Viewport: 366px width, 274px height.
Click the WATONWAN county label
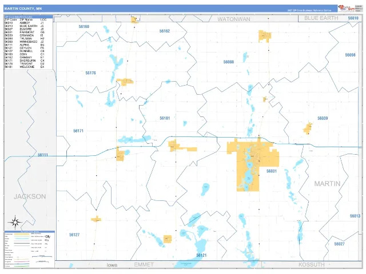pyautogui.click(x=234, y=19)
